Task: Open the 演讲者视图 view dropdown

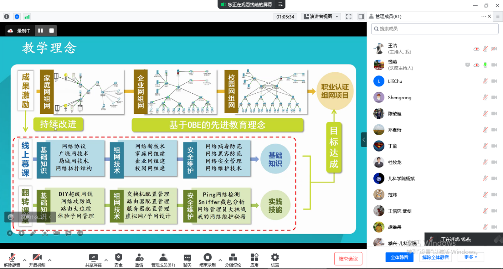Action: click(321, 17)
